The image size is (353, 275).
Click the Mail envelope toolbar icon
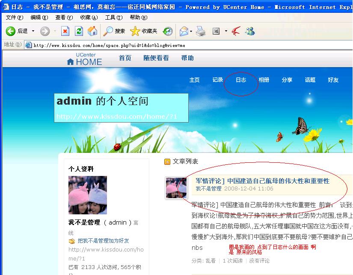(x=184, y=31)
